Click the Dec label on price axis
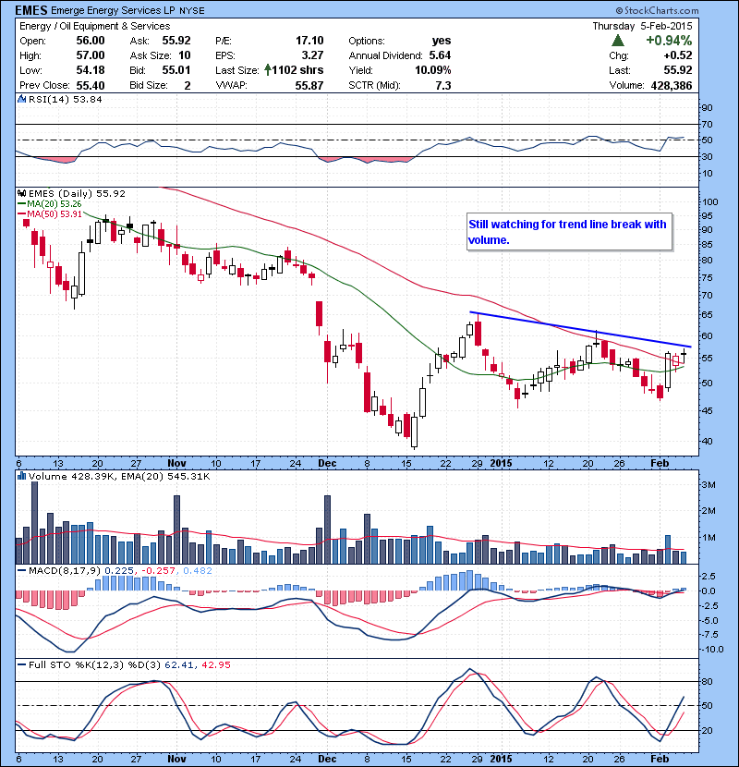The height and width of the screenshot is (767, 739). (327, 463)
